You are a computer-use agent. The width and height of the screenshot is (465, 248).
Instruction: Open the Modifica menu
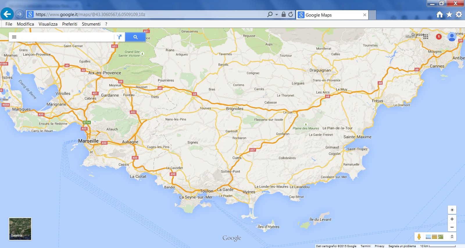tap(25, 24)
